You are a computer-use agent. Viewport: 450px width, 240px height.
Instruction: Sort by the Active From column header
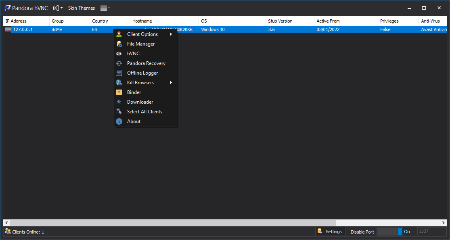346,21
